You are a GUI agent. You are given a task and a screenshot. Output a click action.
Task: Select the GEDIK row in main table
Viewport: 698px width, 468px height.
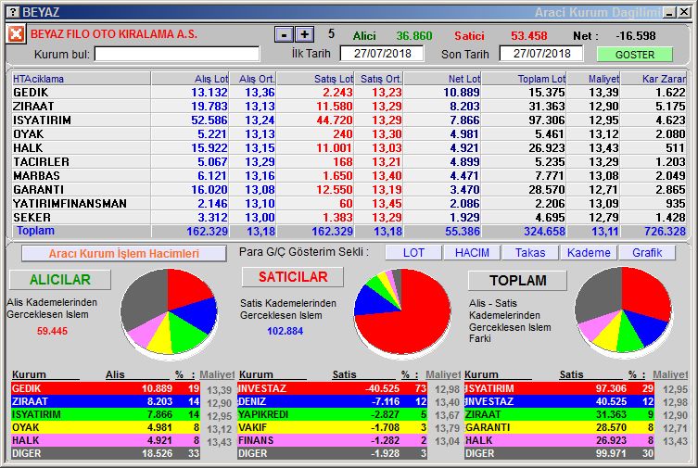pyautogui.click(x=349, y=93)
